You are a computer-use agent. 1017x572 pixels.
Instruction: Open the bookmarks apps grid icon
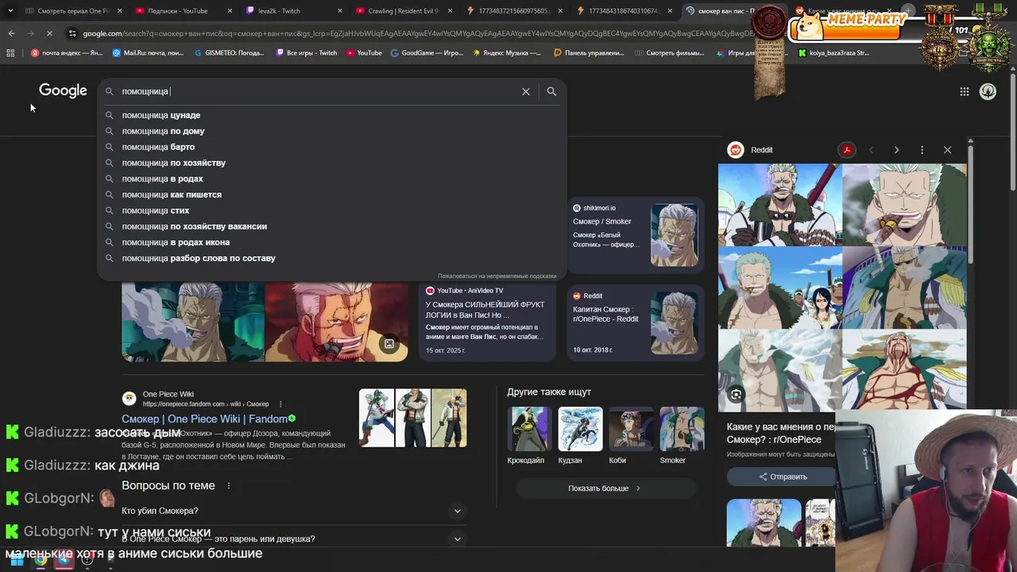10,53
